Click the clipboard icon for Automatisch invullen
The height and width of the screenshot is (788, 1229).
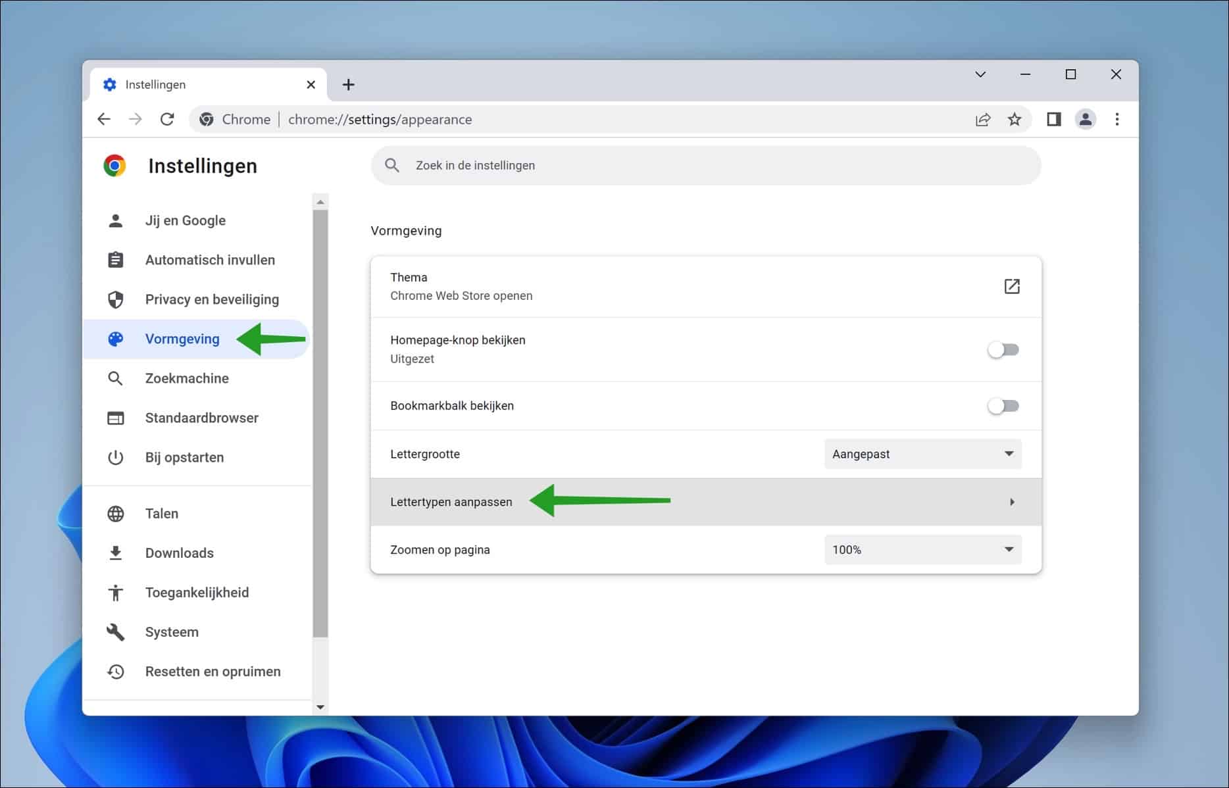click(x=115, y=260)
